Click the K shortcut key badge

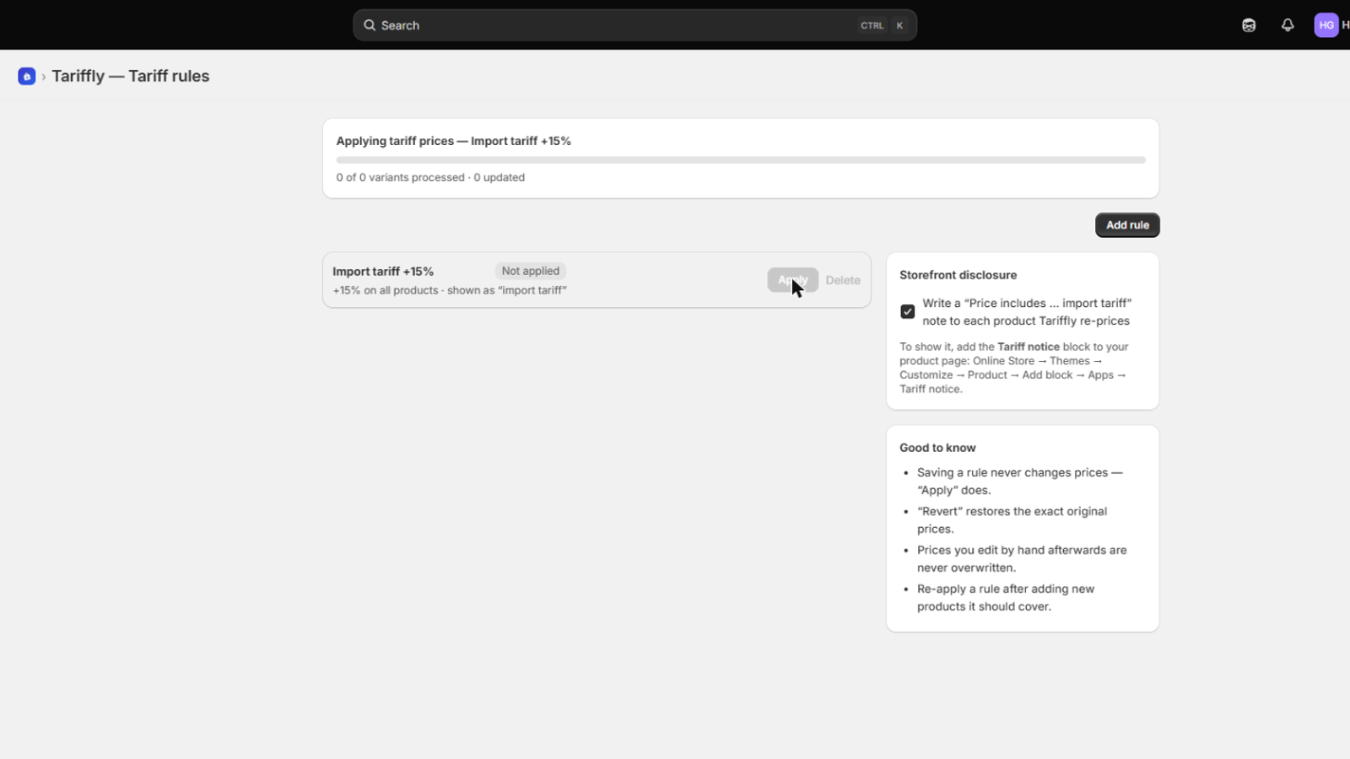(899, 25)
